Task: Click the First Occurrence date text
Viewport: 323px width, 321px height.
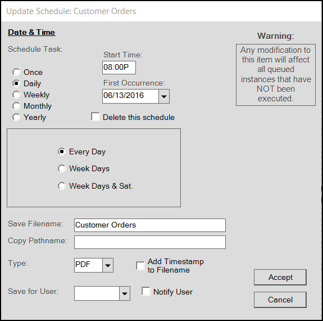Action: pyautogui.click(x=124, y=95)
